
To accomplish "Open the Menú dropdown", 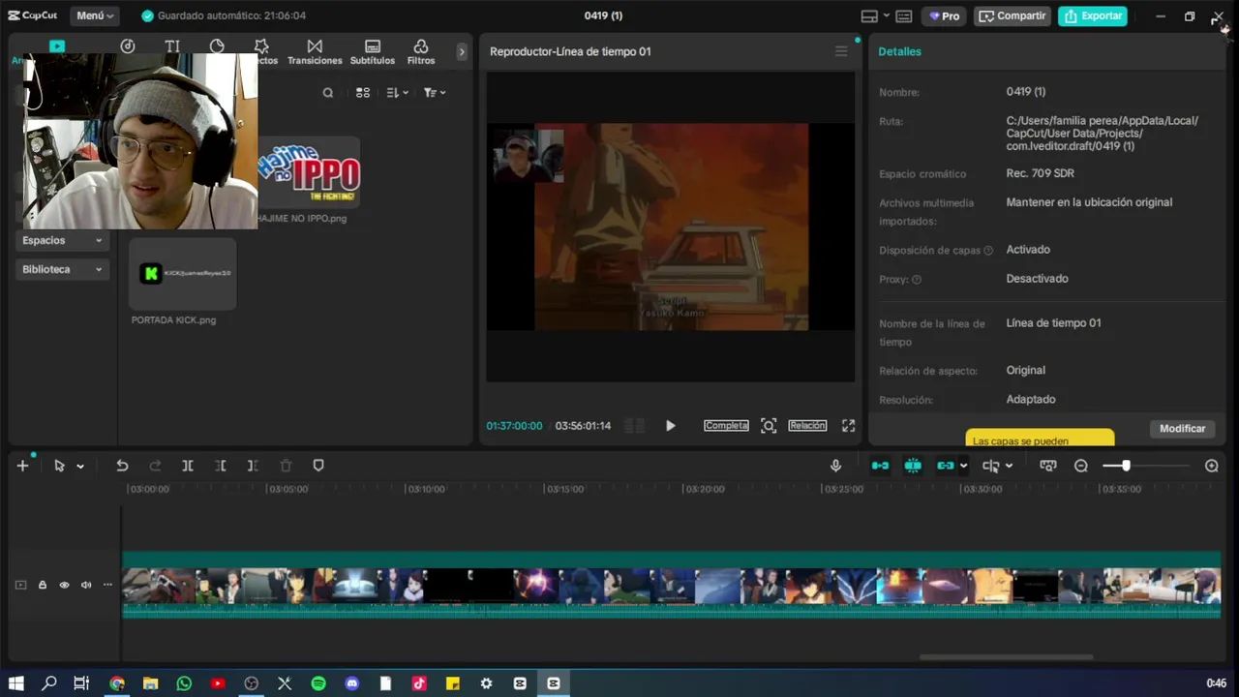I will click(x=95, y=15).
